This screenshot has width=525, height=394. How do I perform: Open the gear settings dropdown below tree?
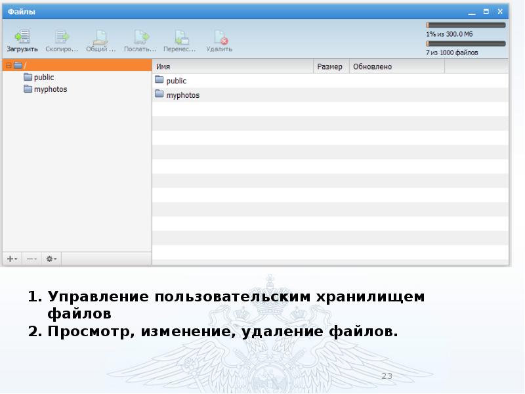click(51, 259)
